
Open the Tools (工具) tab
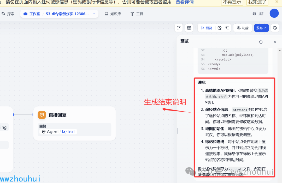pos(137,14)
